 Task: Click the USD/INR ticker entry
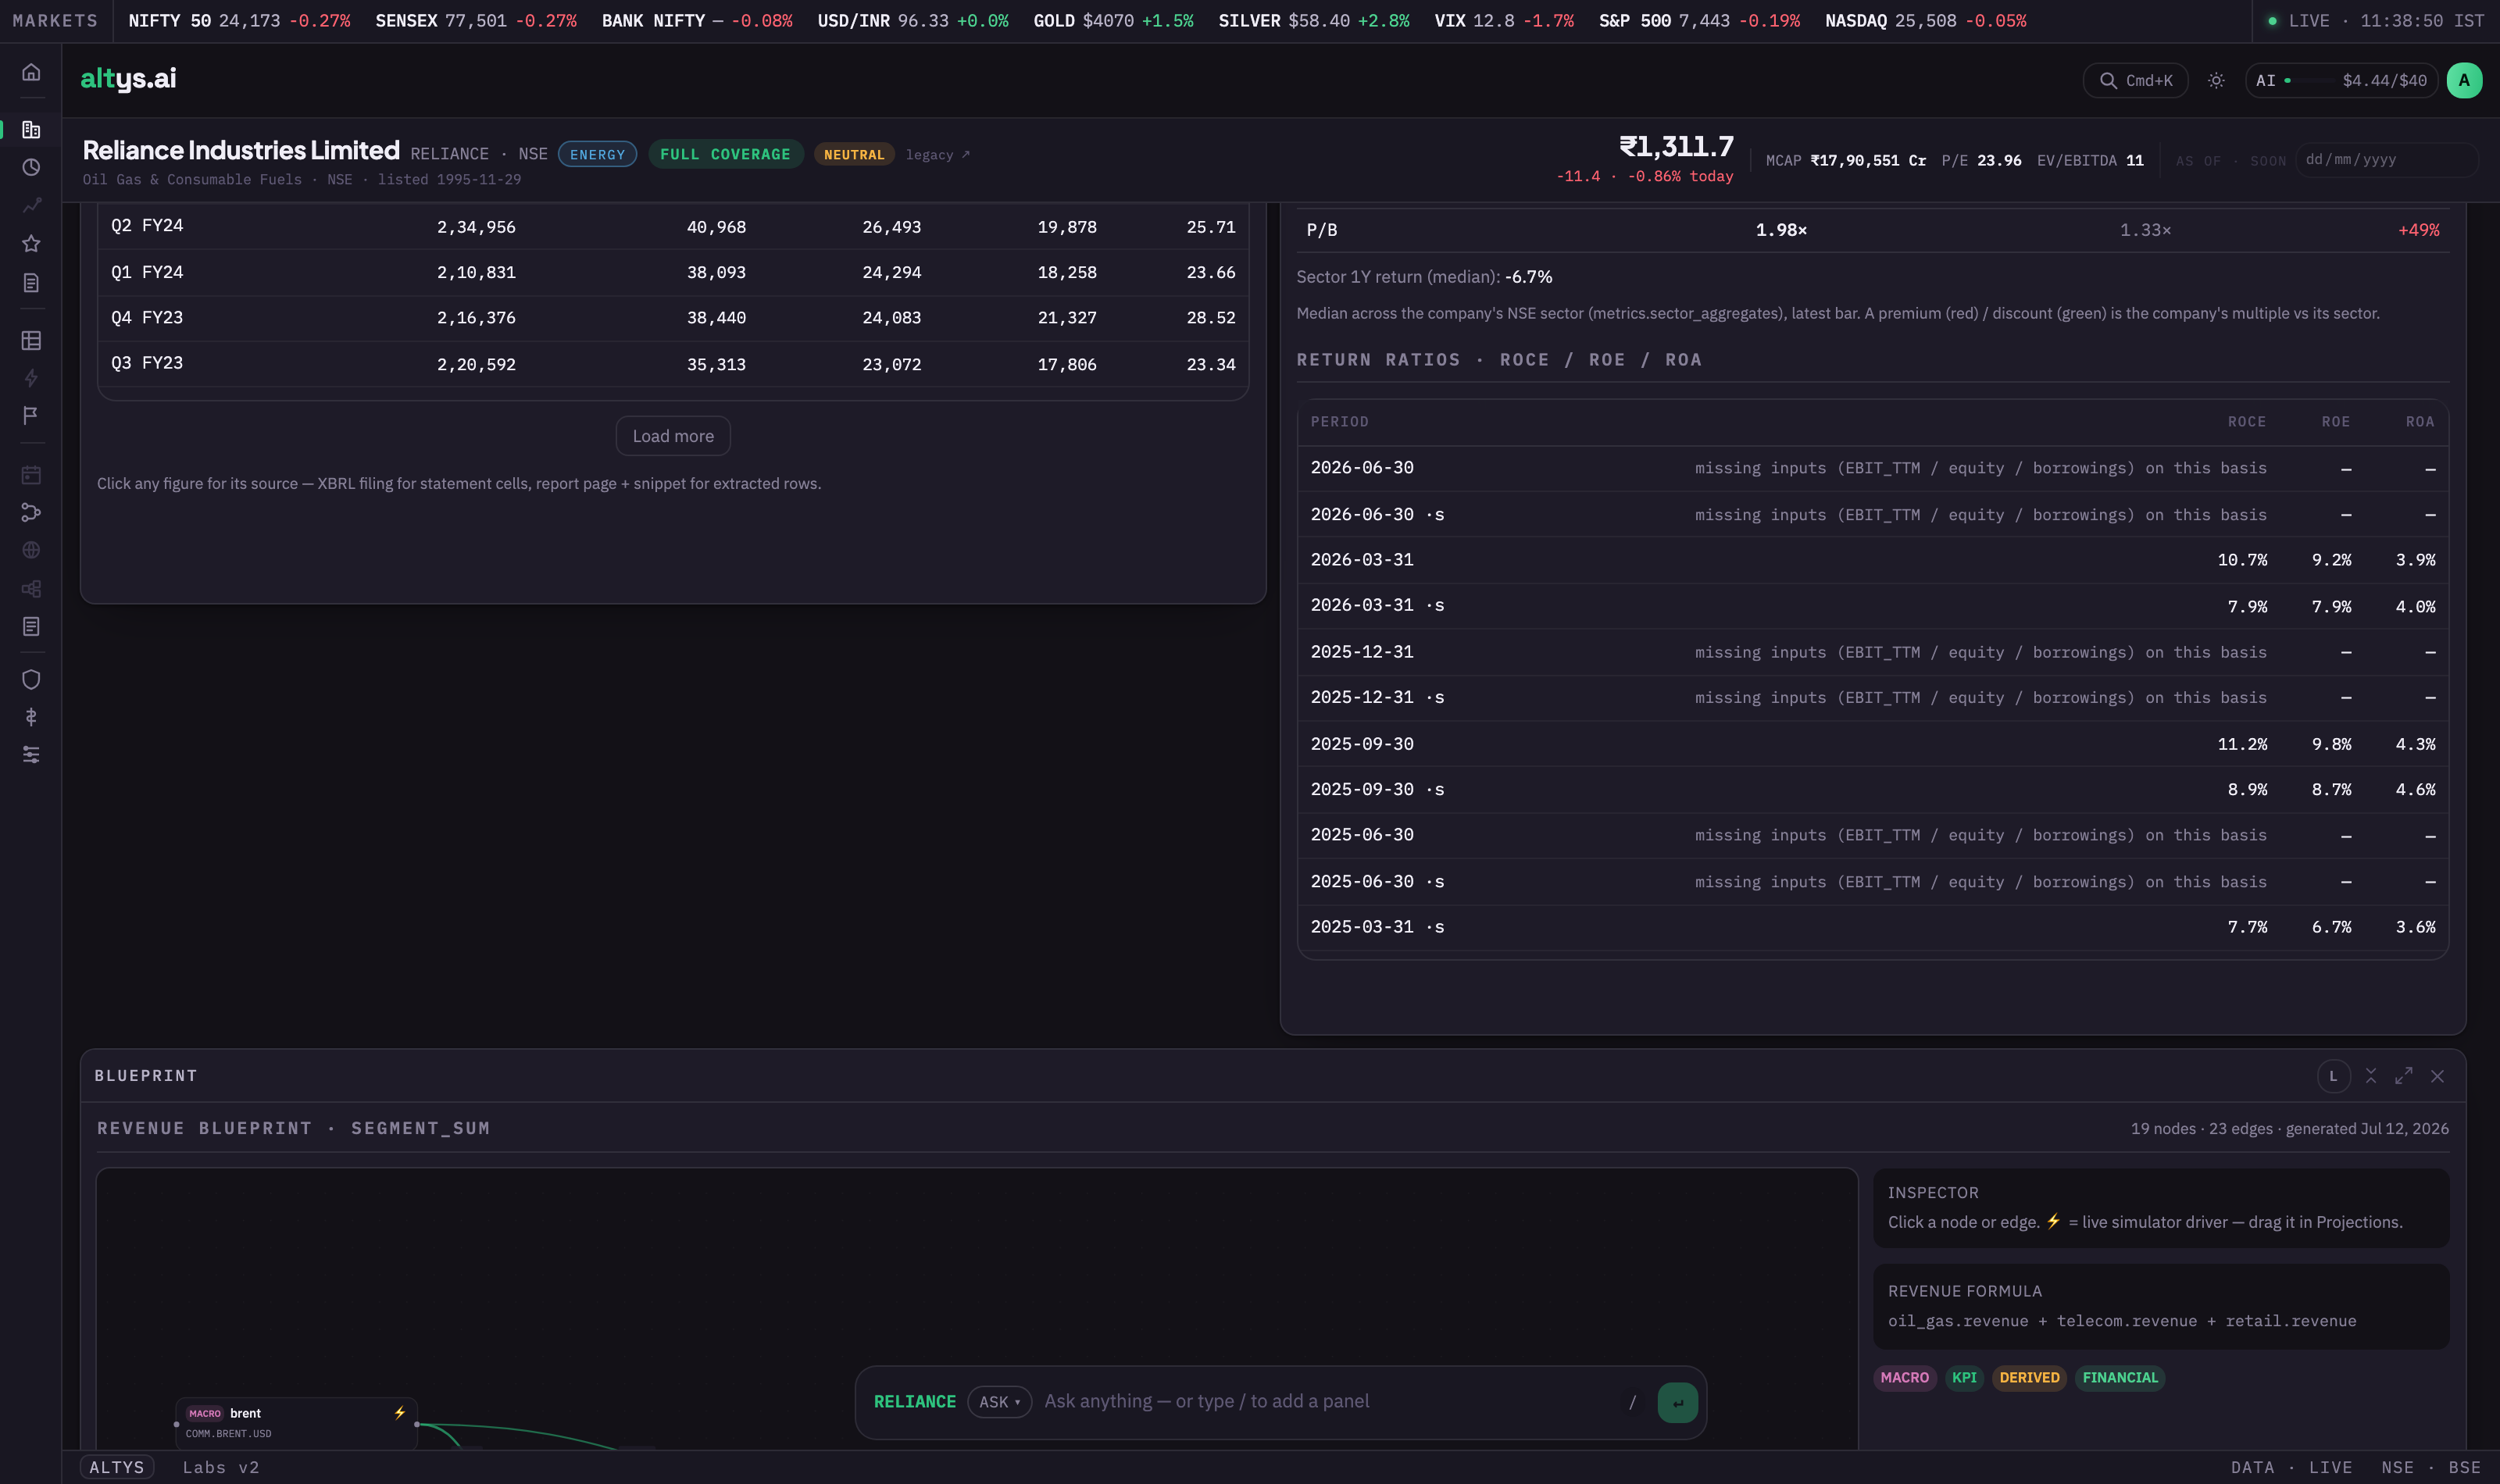pos(912,21)
